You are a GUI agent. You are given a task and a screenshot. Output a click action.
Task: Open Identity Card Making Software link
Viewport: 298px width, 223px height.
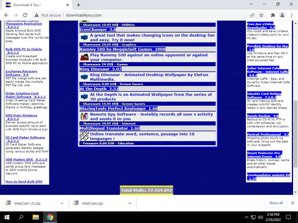click(x=264, y=95)
